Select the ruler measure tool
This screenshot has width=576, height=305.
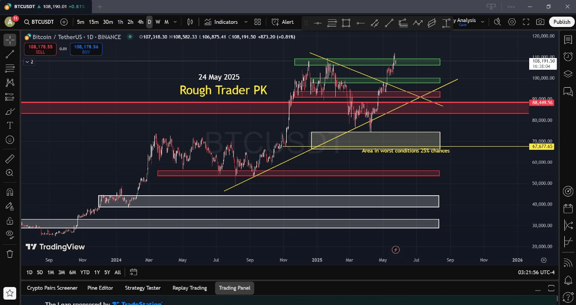(x=10, y=159)
